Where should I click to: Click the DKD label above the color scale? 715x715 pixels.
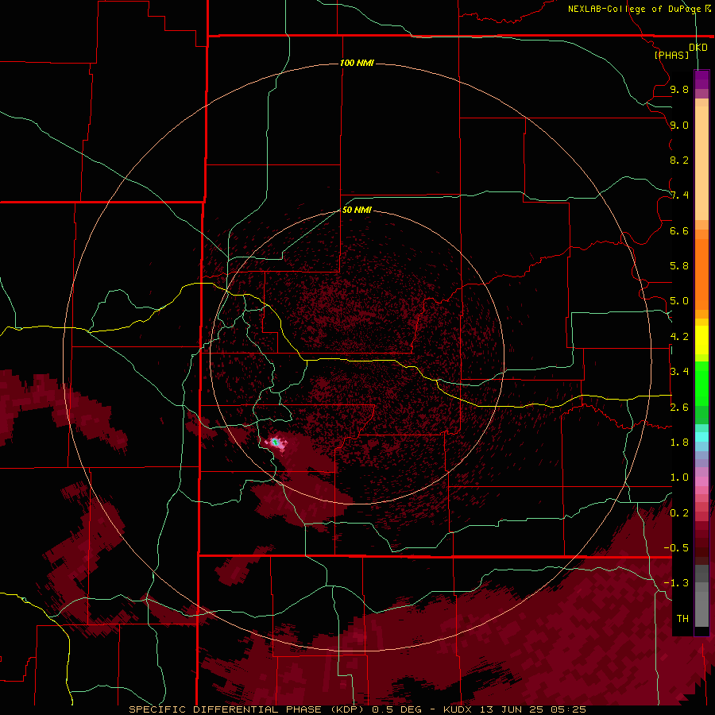point(698,48)
